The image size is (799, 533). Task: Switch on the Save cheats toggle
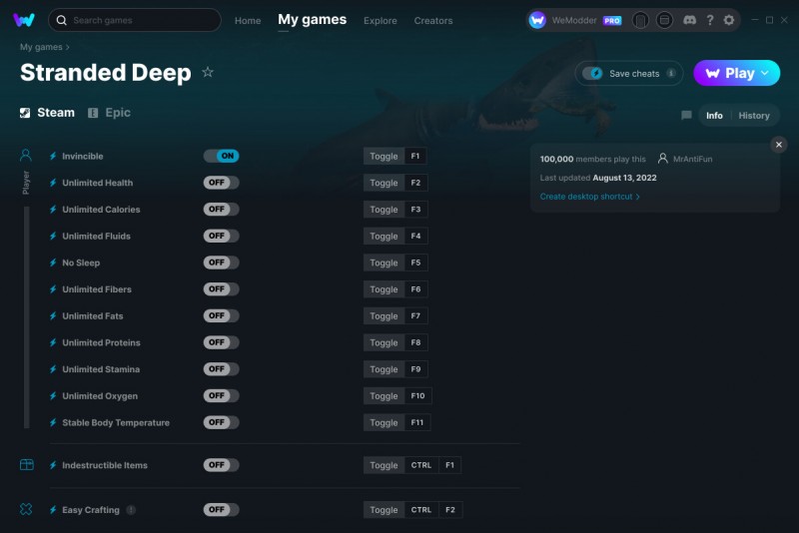[592, 73]
